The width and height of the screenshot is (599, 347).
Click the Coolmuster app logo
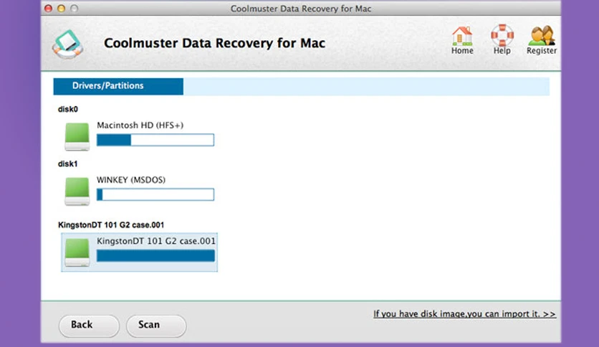tap(67, 44)
